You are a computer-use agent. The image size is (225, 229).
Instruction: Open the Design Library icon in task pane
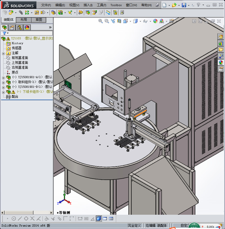point(221,43)
